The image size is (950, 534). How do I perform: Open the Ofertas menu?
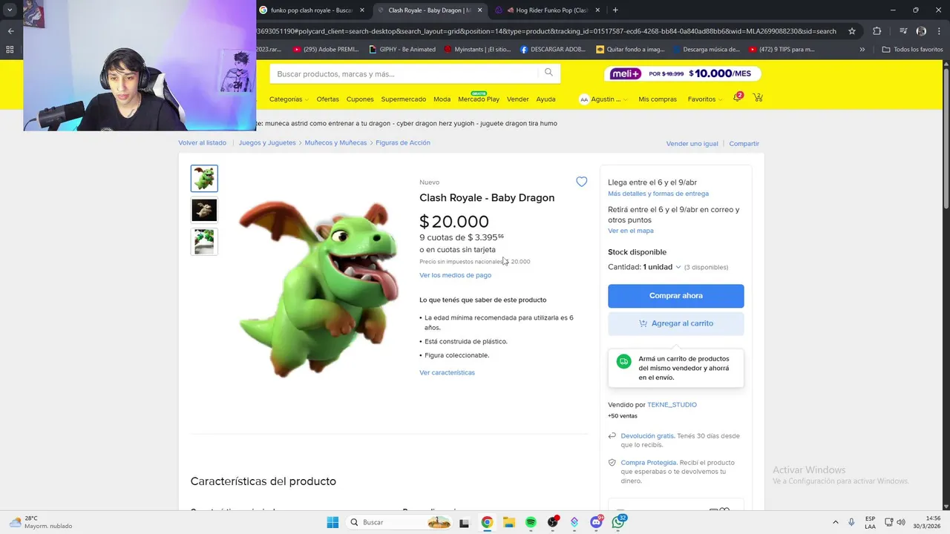tap(327, 99)
